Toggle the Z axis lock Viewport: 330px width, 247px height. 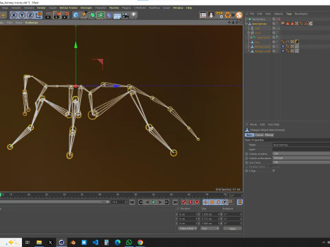point(30,15)
